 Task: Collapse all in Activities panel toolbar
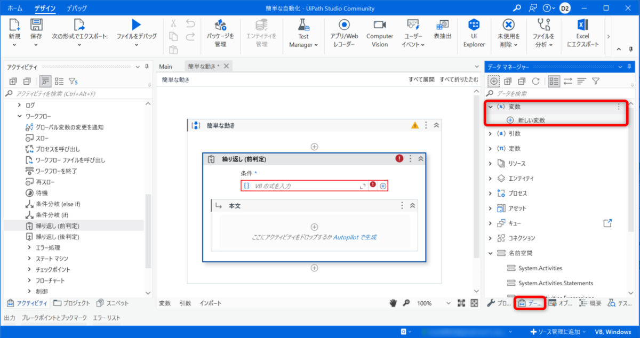coord(27,81)
